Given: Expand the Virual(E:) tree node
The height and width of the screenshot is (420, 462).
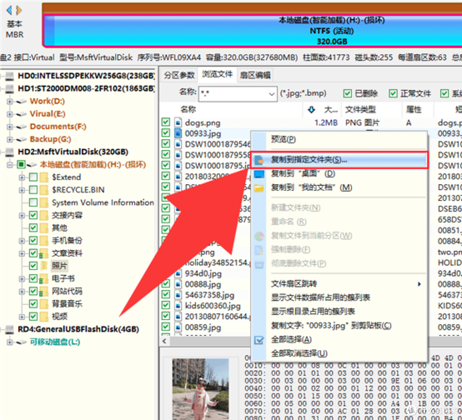Looking at the screenshot, I should [10, 114].
